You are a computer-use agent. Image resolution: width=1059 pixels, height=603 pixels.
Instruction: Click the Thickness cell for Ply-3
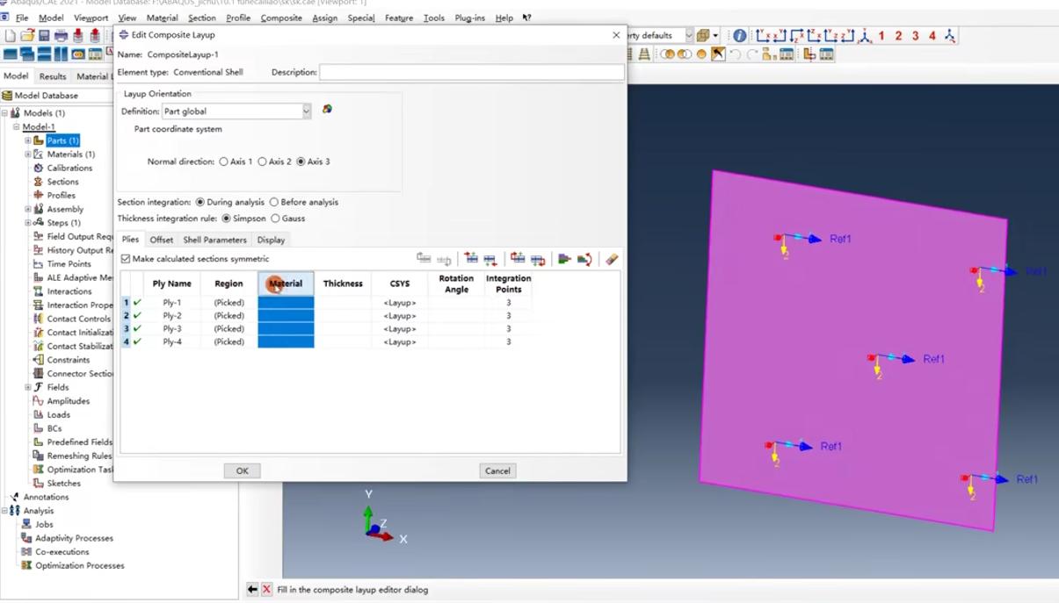click(x=343, y=329)
